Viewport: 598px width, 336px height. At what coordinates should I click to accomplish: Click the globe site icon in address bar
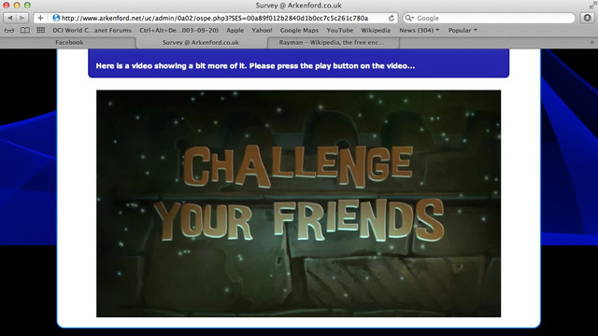[x=56, y=18]
